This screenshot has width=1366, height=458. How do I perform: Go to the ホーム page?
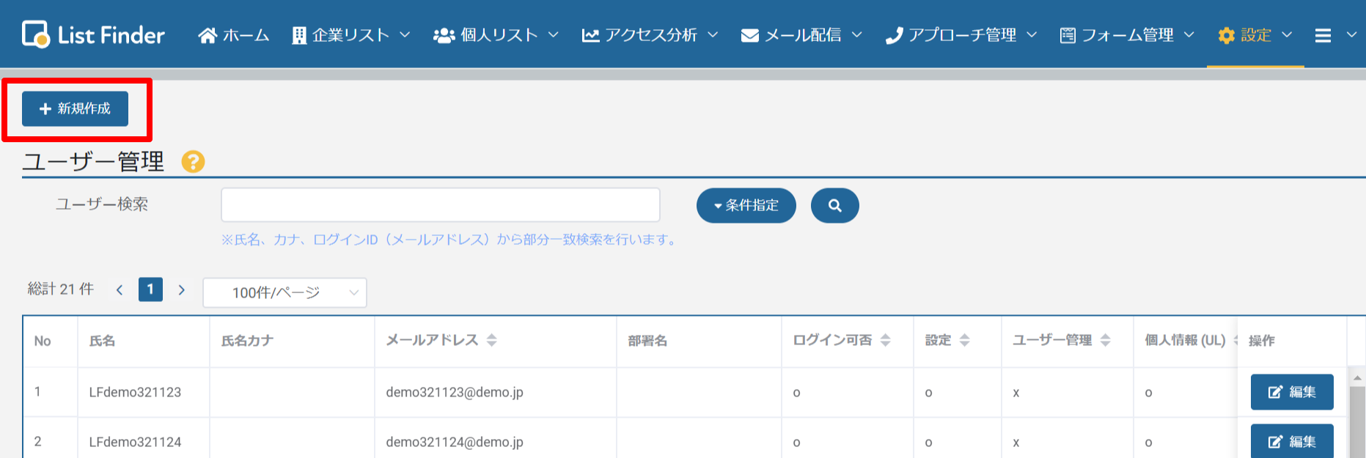[x=234, y=35]
